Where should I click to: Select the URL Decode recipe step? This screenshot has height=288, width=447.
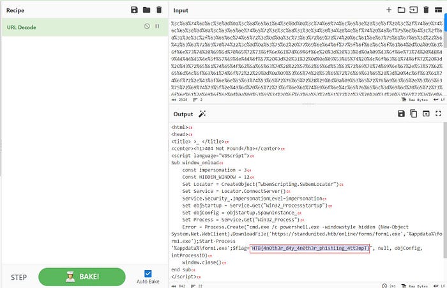tap(85, 27)
